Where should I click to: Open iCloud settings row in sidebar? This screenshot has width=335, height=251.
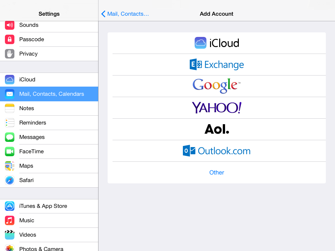[x=49, y=80]
